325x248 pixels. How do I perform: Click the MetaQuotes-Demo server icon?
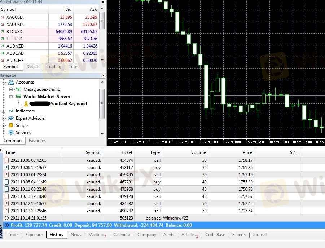tap(18, 89)
